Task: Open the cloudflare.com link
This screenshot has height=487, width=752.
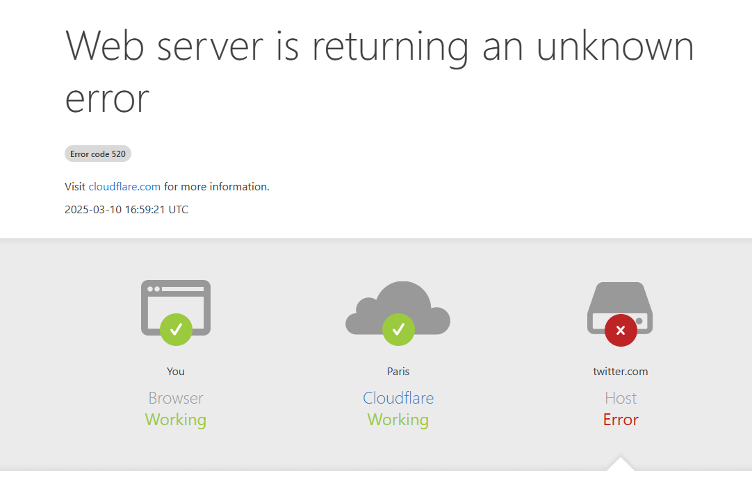Action: click(124, 186)
